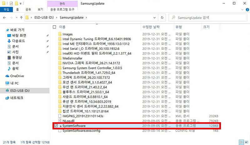
Task: Select Intel(R) HID 이벤트 필터 드라이버 folder
Action: pos(97,53)
